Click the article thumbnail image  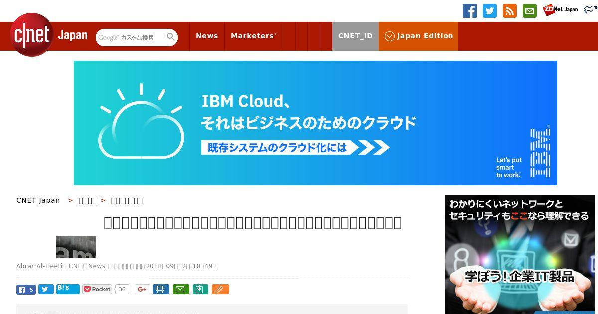[x=76, y=247]
